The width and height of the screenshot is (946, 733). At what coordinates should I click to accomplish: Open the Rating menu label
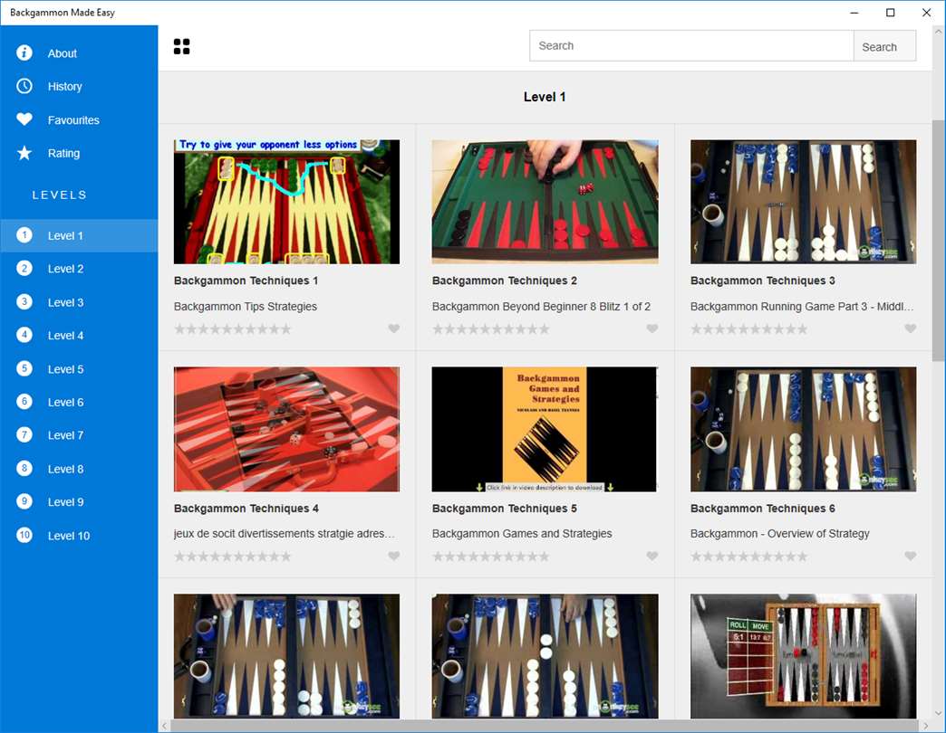[x=63, y=154]
